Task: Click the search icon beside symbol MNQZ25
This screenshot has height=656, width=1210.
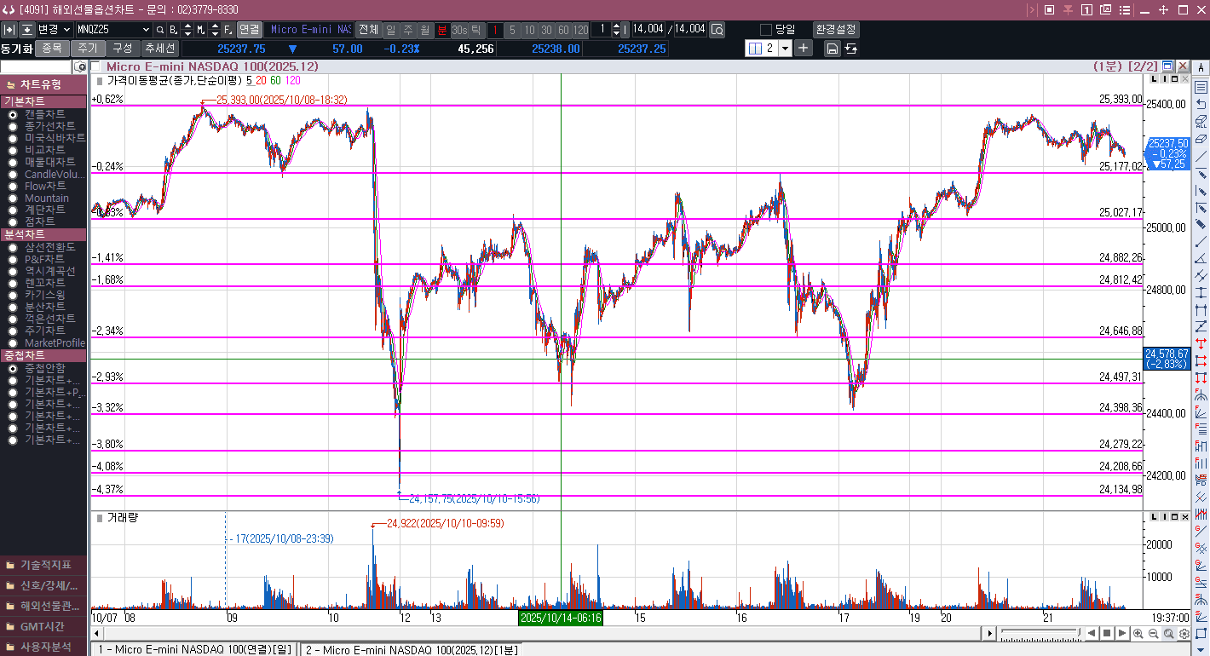Action: pyautogui.click(x=159, y=30)
